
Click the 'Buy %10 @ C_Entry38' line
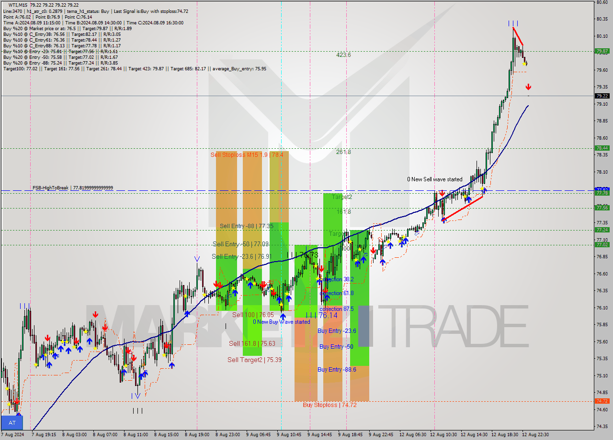click(x=62, y=34)
